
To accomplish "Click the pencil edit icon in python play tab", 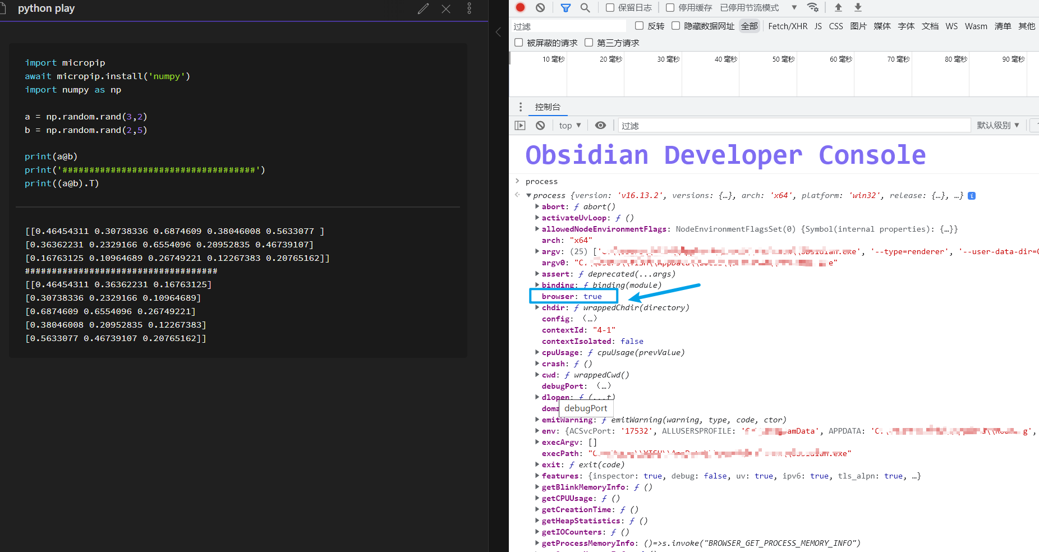I will (x=424, y=8).
